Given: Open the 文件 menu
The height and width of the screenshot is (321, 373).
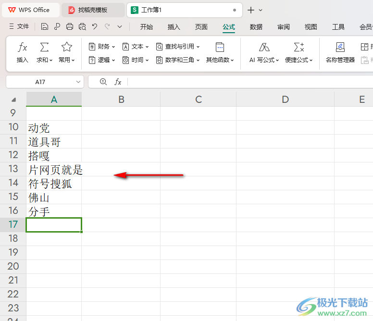Looking at the screenshot, I should [x=19, y=26].
